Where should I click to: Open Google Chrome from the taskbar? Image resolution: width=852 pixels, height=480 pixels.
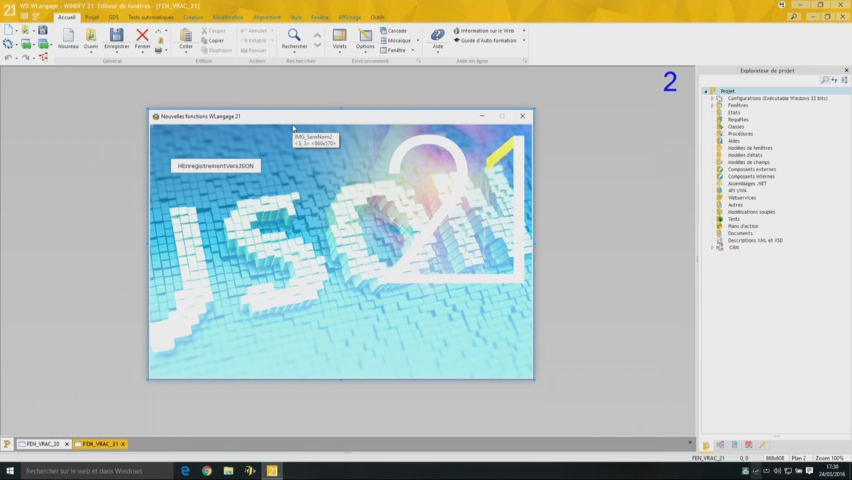click(207, 471)
